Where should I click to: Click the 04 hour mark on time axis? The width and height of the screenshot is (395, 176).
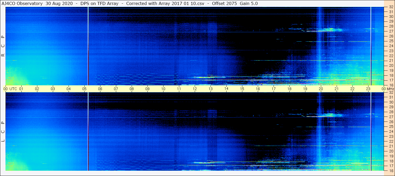[69, 89]
